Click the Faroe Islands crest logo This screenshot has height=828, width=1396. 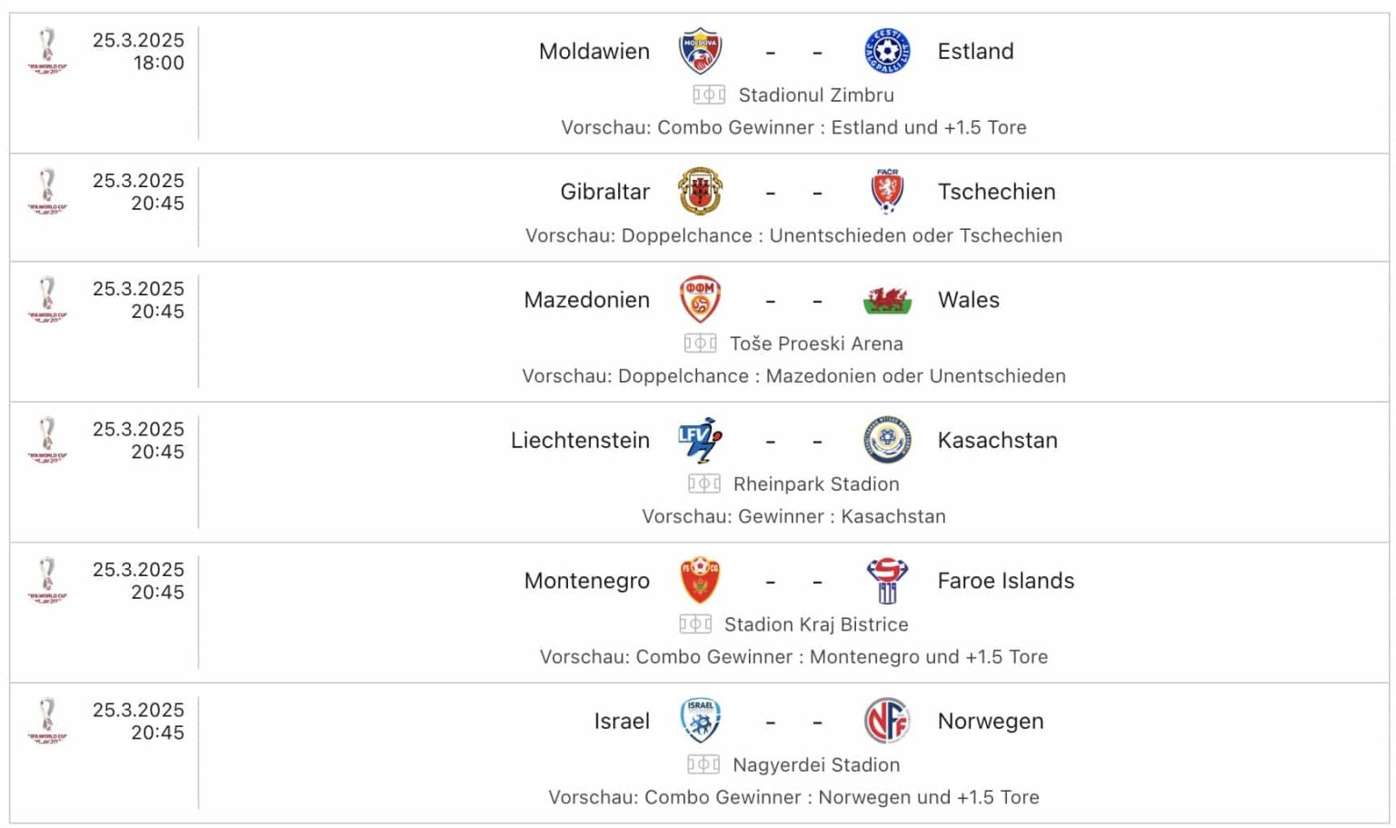(886, 581)
